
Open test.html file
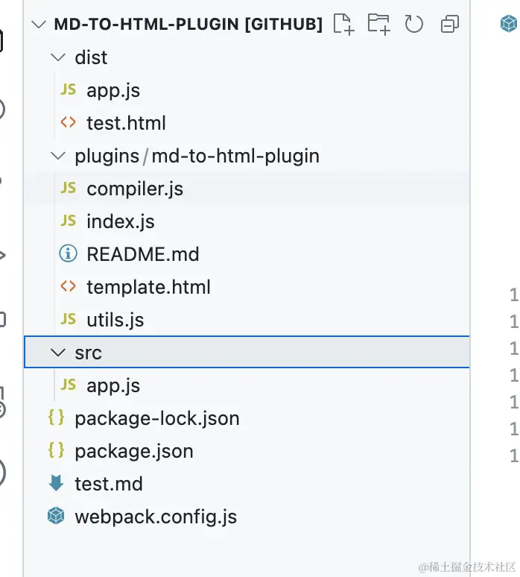[x=126, y=123]
